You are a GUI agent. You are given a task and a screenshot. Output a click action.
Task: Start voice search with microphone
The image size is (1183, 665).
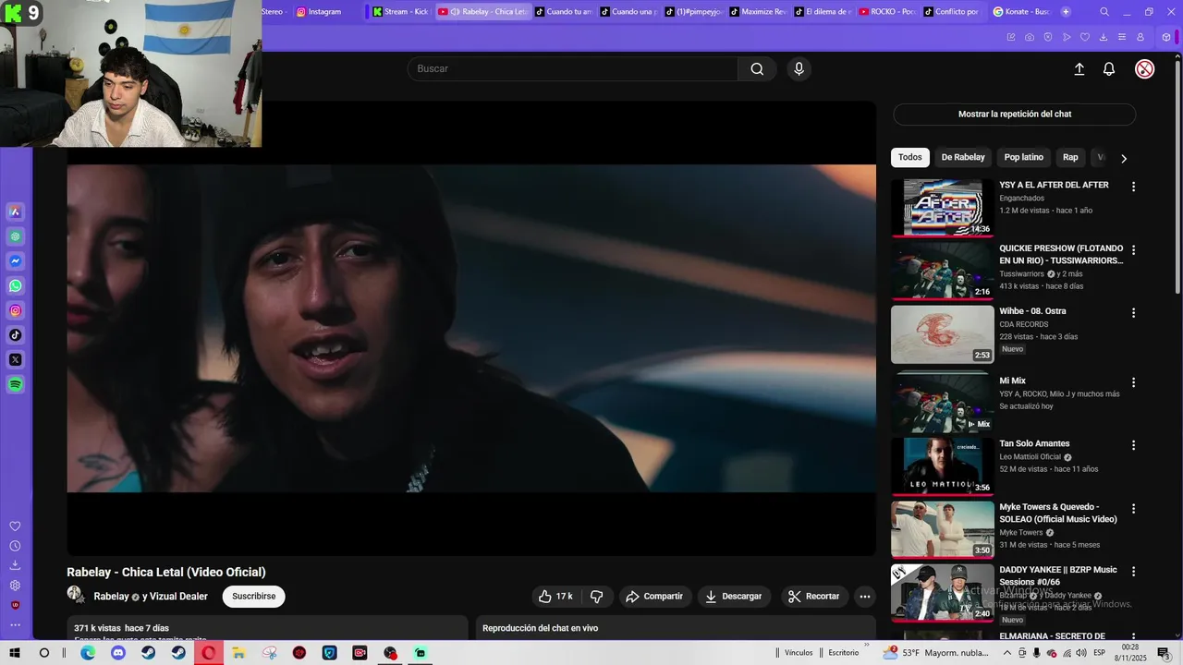799,68
